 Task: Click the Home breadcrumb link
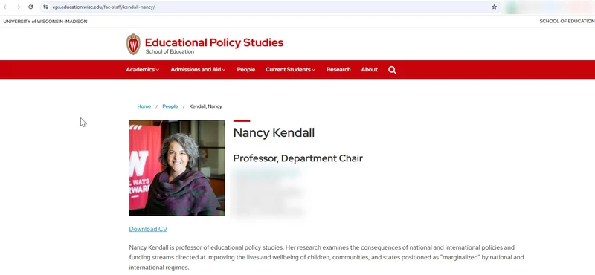coord(144,106)
